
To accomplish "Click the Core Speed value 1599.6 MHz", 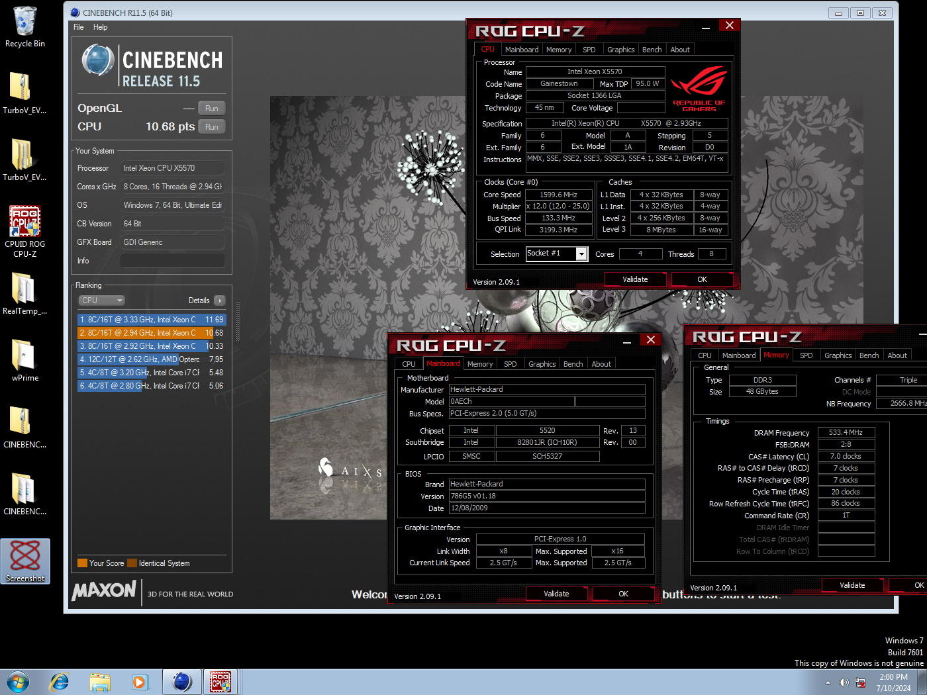I will click(558, 195).
